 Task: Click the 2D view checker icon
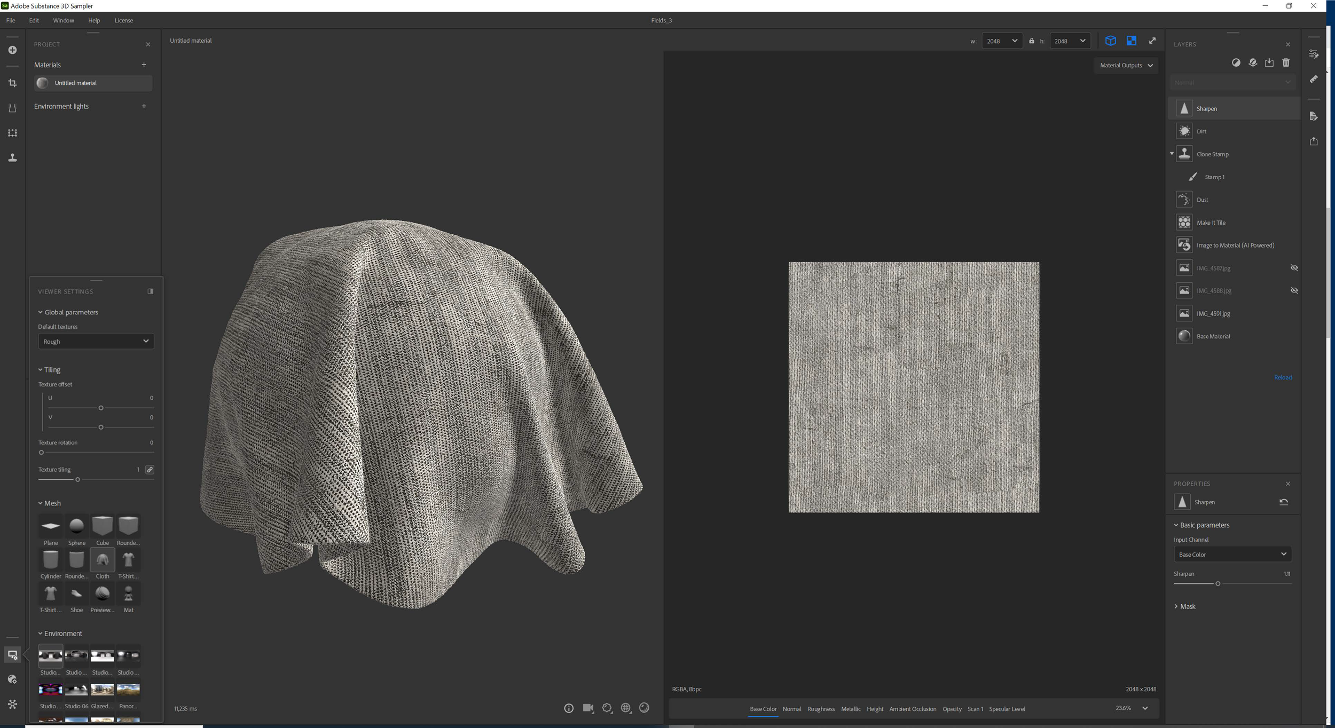pyautogui.click(x=1131, y=41)
